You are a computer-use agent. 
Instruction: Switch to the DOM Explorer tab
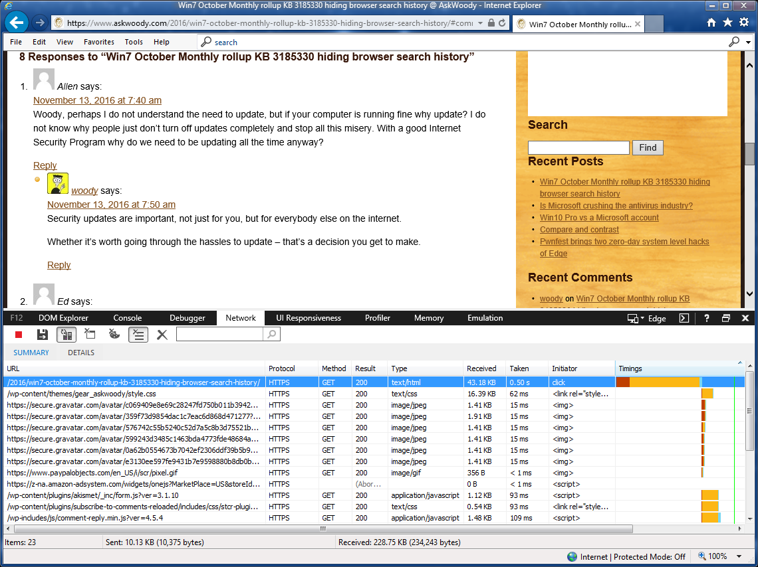[63, 318]
